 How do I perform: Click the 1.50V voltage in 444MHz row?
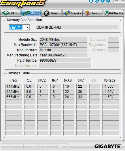(x=111, y=86)
